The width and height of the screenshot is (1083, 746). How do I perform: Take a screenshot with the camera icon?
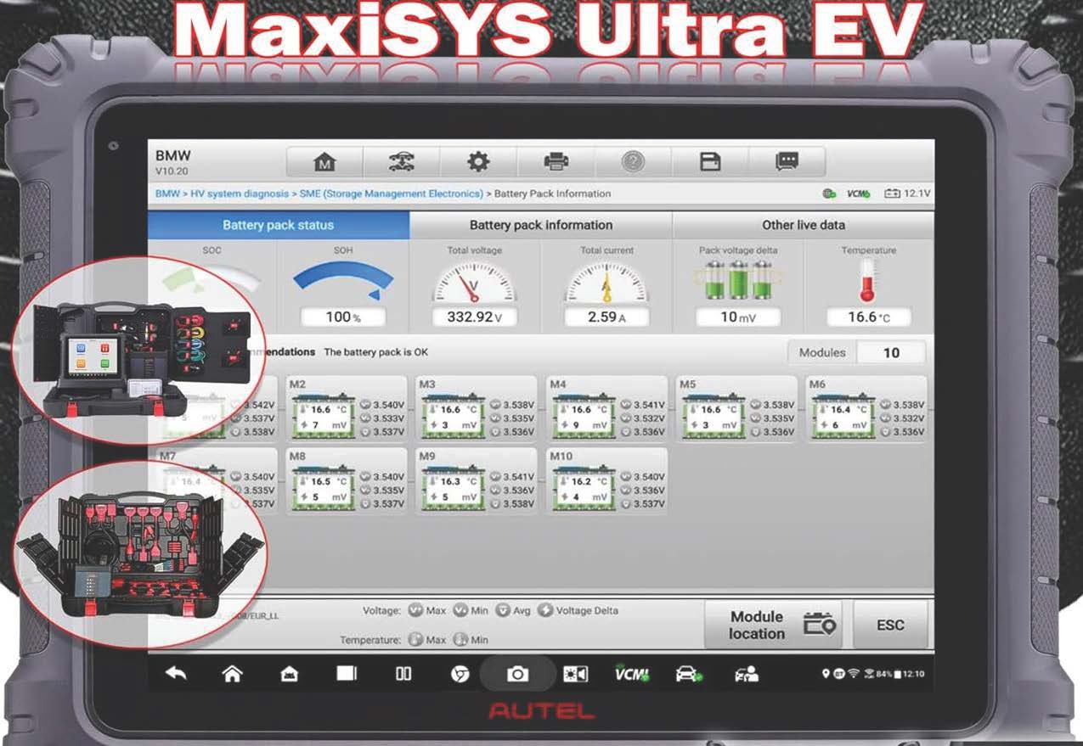tap(517, 674)
